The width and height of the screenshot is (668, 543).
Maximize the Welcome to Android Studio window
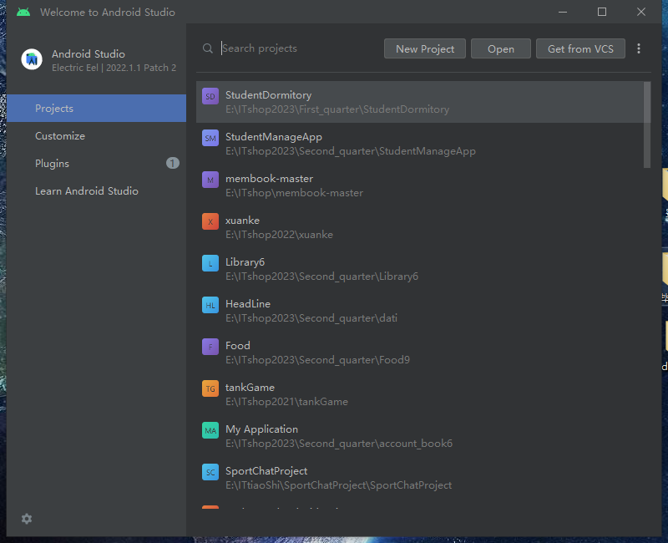click(602, 12)
